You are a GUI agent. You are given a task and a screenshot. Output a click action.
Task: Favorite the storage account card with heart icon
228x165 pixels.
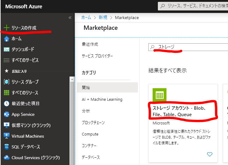(210, 154)
